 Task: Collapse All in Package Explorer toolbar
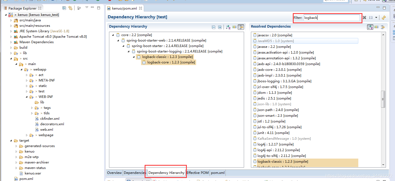[64, 8]
